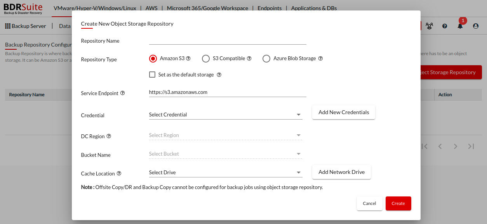Open Select Drive cache location dropdown

coord(226,172)
